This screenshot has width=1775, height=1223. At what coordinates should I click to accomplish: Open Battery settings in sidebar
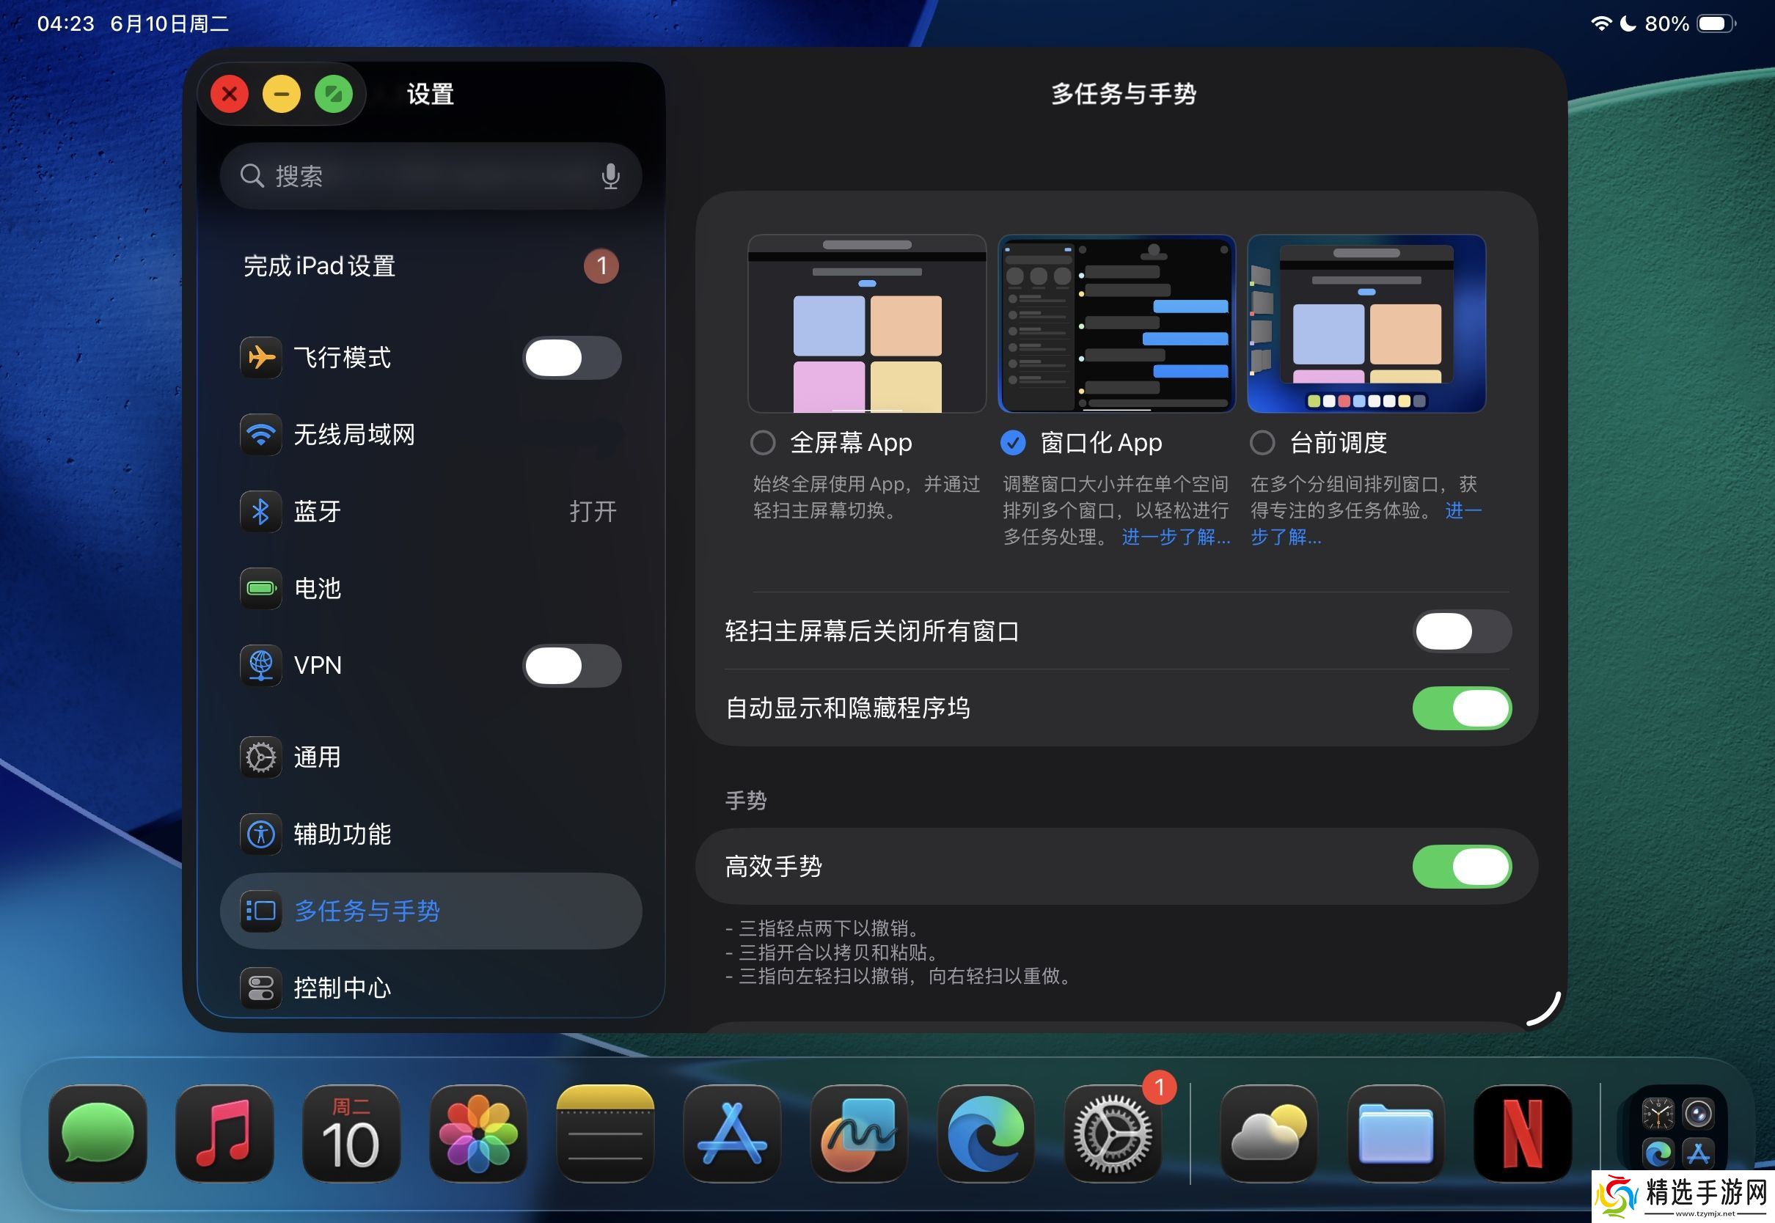(317, 589)
